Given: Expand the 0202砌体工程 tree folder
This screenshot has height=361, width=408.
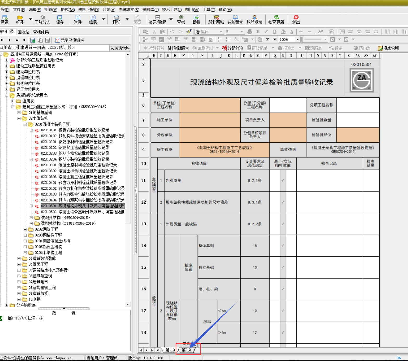Looking at the screenshot, I should pos(25,229).
